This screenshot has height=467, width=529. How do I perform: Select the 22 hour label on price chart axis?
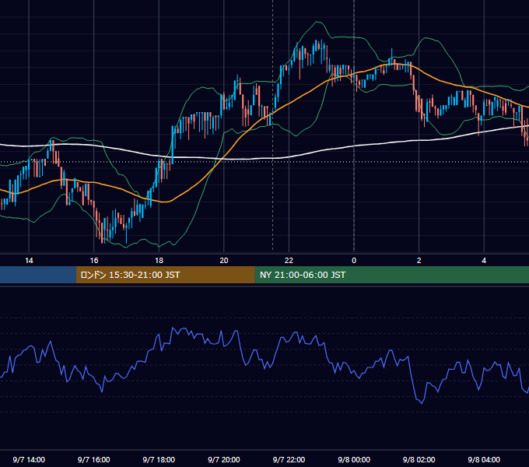289,261
